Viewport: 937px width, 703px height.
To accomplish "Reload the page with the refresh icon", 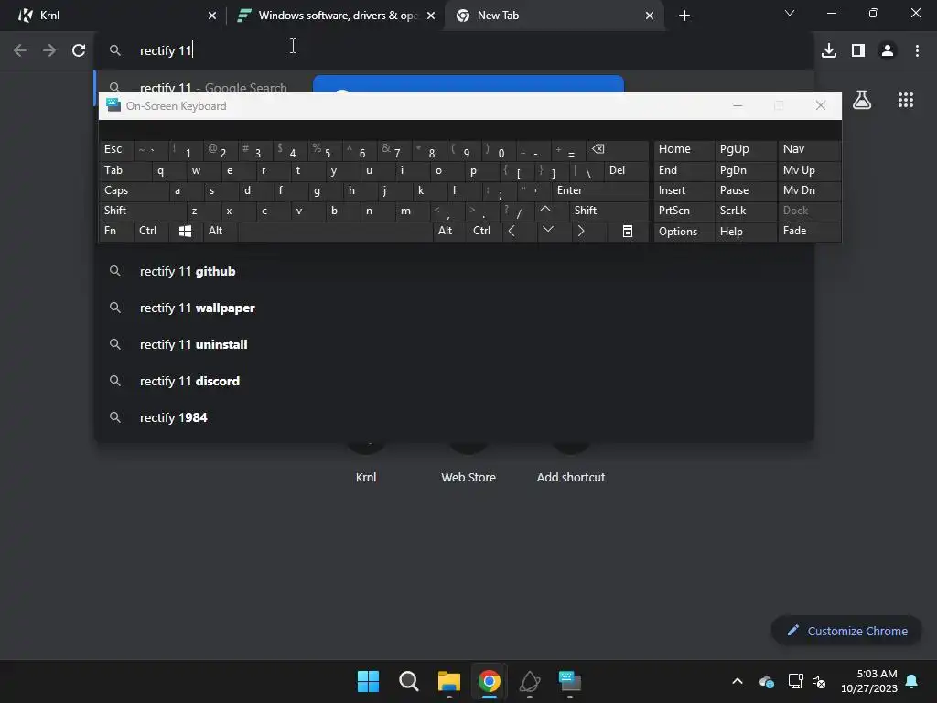I will coord(79,50).
